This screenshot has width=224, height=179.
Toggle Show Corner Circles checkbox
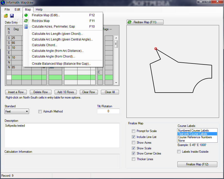133,153
